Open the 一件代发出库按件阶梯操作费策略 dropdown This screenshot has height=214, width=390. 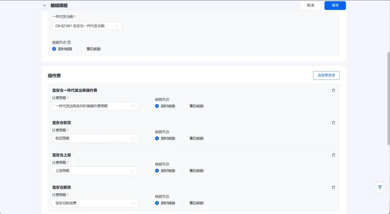tap(95, 106)
